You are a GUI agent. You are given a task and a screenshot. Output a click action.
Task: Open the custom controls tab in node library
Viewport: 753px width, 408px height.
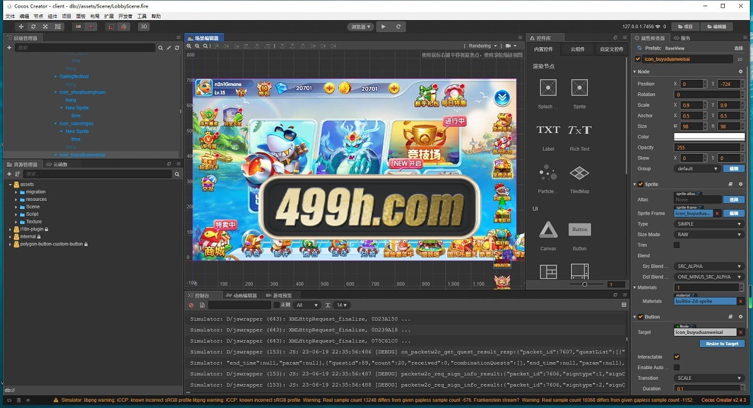[x=611, y=49]
